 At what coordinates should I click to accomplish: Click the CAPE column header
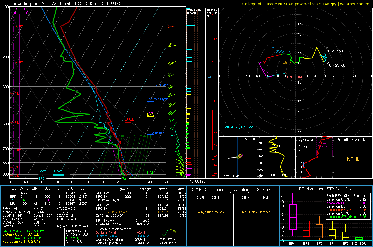[x=24, y=188]
